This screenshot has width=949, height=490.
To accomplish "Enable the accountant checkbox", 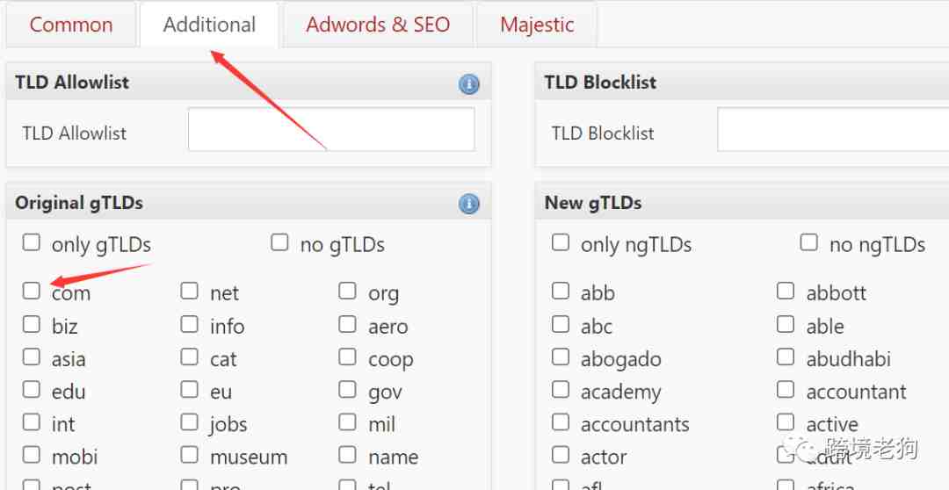I will tap(786, 389).
